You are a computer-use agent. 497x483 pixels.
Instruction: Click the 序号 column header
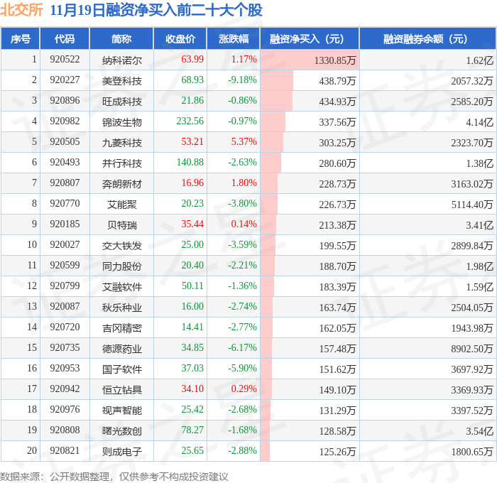point(21,38)
